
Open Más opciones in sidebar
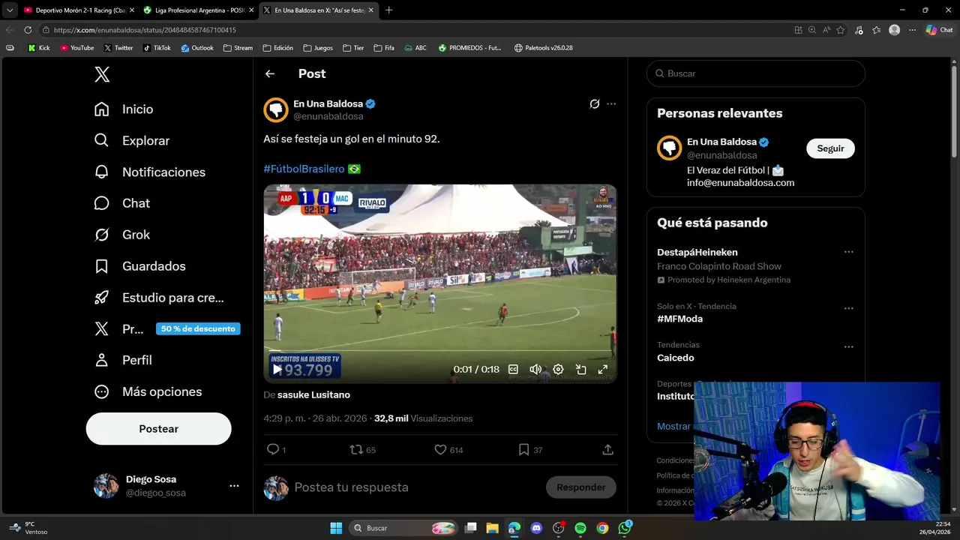(148, 391)
